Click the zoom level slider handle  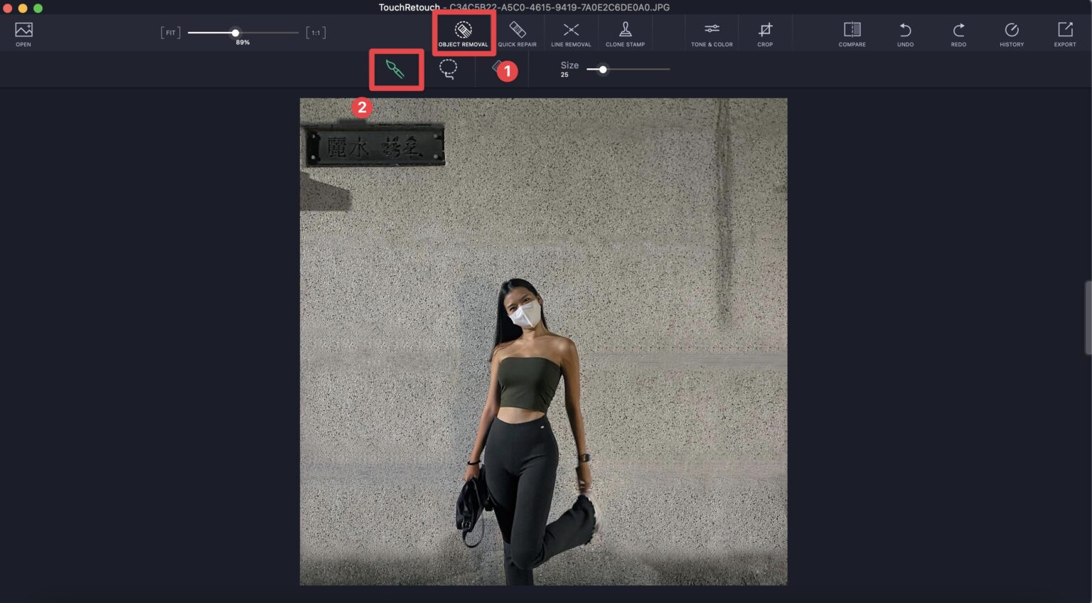(235, 33)
